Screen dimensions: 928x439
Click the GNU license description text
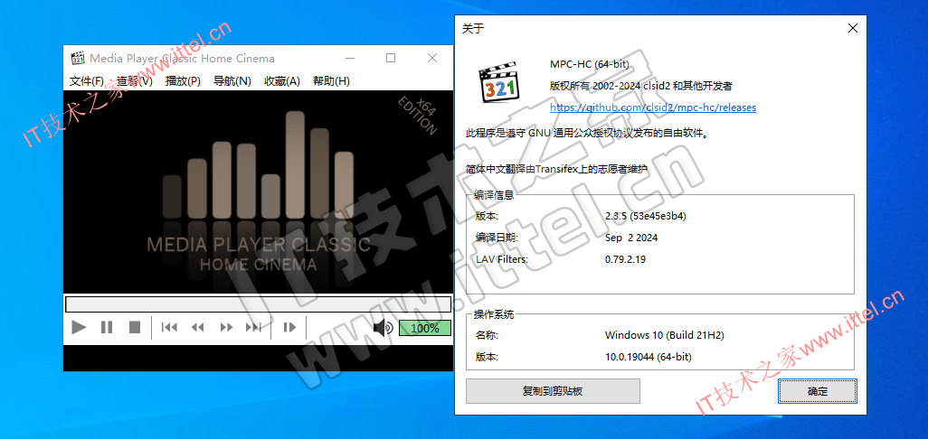(587, 134)
